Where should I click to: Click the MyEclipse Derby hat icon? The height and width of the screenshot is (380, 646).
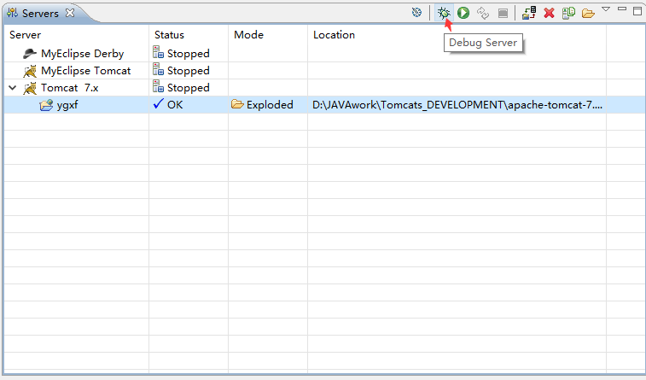(30, 53)
